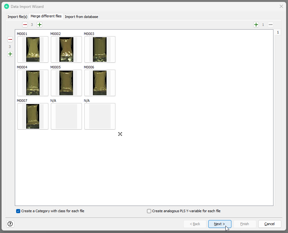The width and height of the screenshot is (288, 233).
Task: Click the first empty N/A slot
Action: [x=66, y=116]
